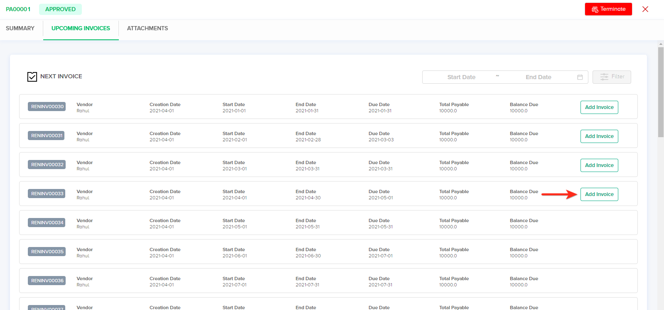
Task: Click end date 2021-03-31 in RENINV00032 row
Action: click(307, 169)
